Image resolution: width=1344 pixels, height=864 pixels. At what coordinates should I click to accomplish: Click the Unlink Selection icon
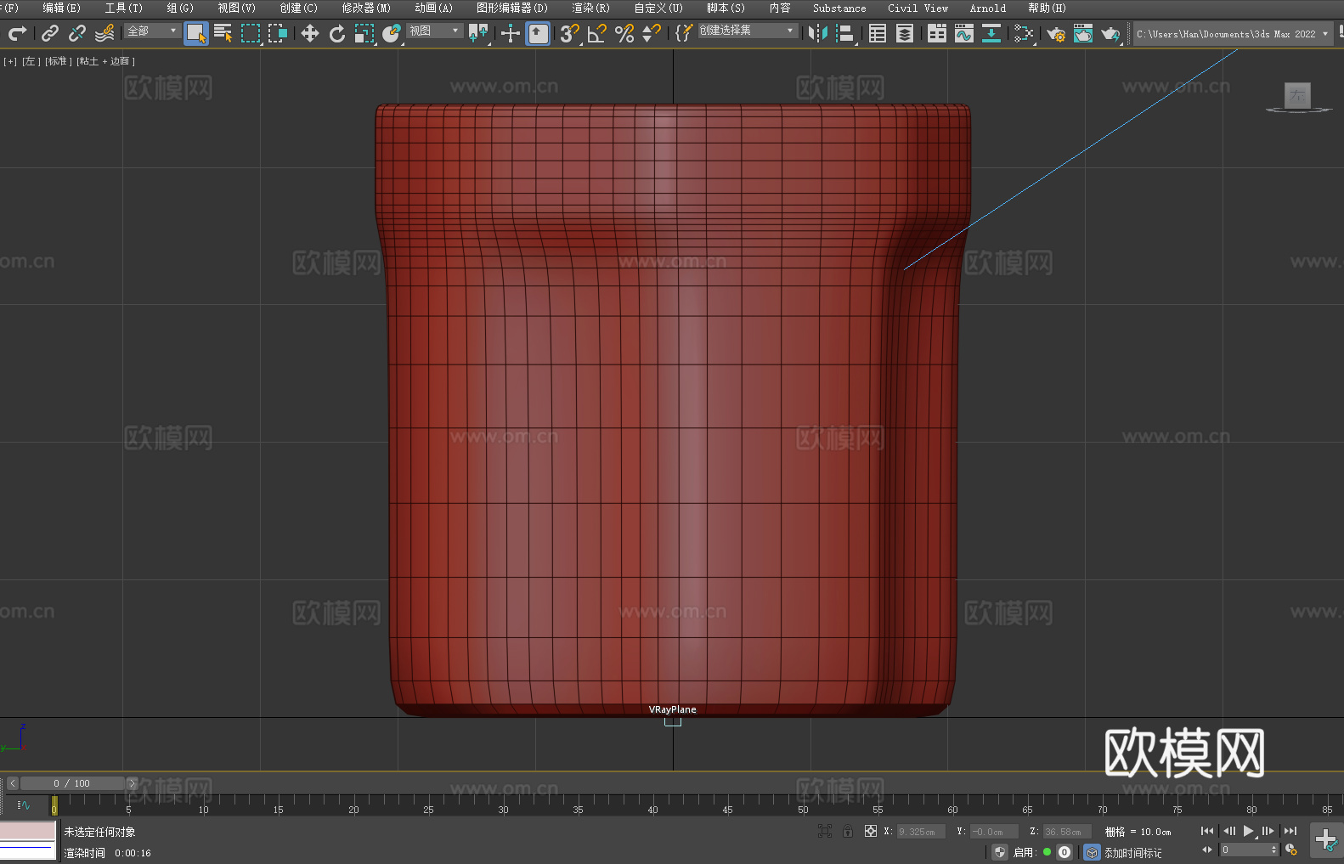(77, 33)
